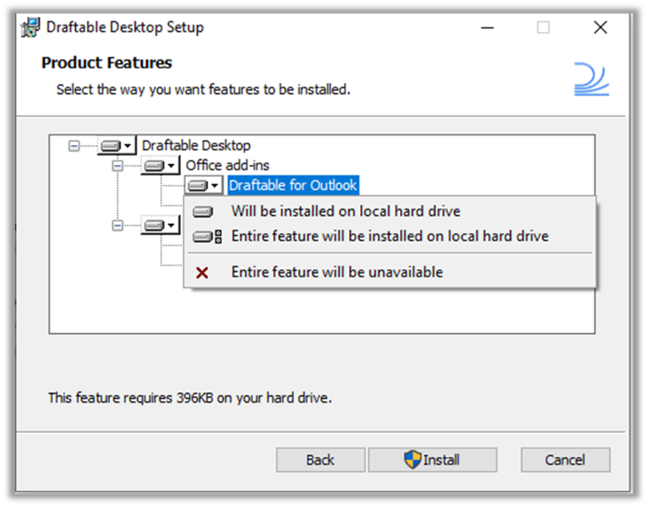Collapse the tree node below Office add-ins
The image size is (648, 507).
(118, 226)
